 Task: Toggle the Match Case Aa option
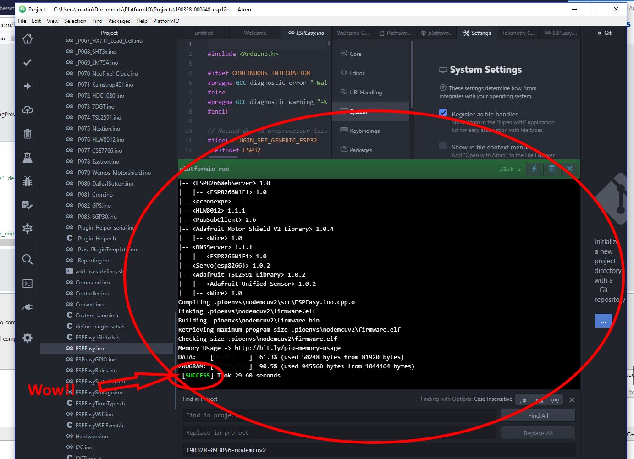click(x=539, y=400)
